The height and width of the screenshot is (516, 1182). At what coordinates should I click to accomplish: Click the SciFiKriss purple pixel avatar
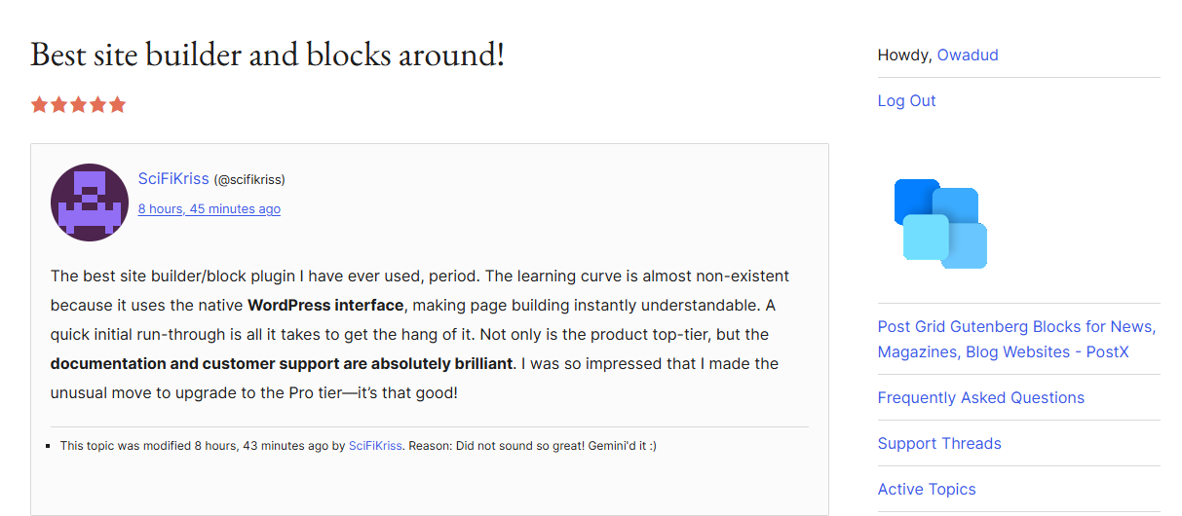(x=89, y=203)
